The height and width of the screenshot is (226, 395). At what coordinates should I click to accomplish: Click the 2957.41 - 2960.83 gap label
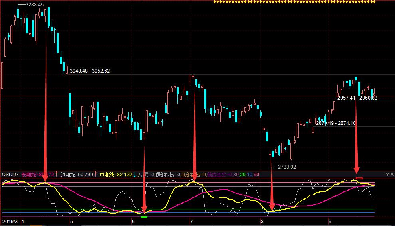[357, 98]
